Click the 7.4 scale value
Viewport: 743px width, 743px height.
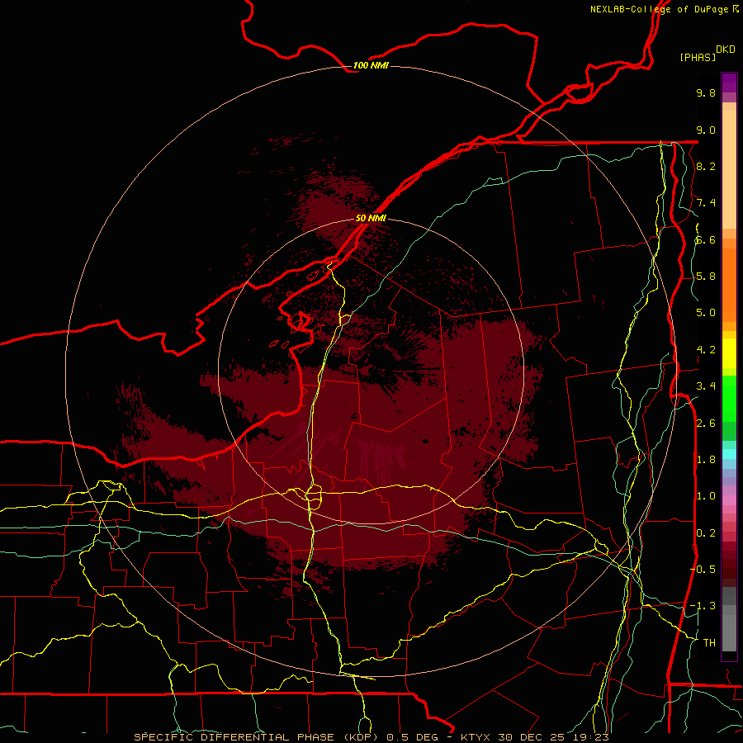tap(706, 203)
